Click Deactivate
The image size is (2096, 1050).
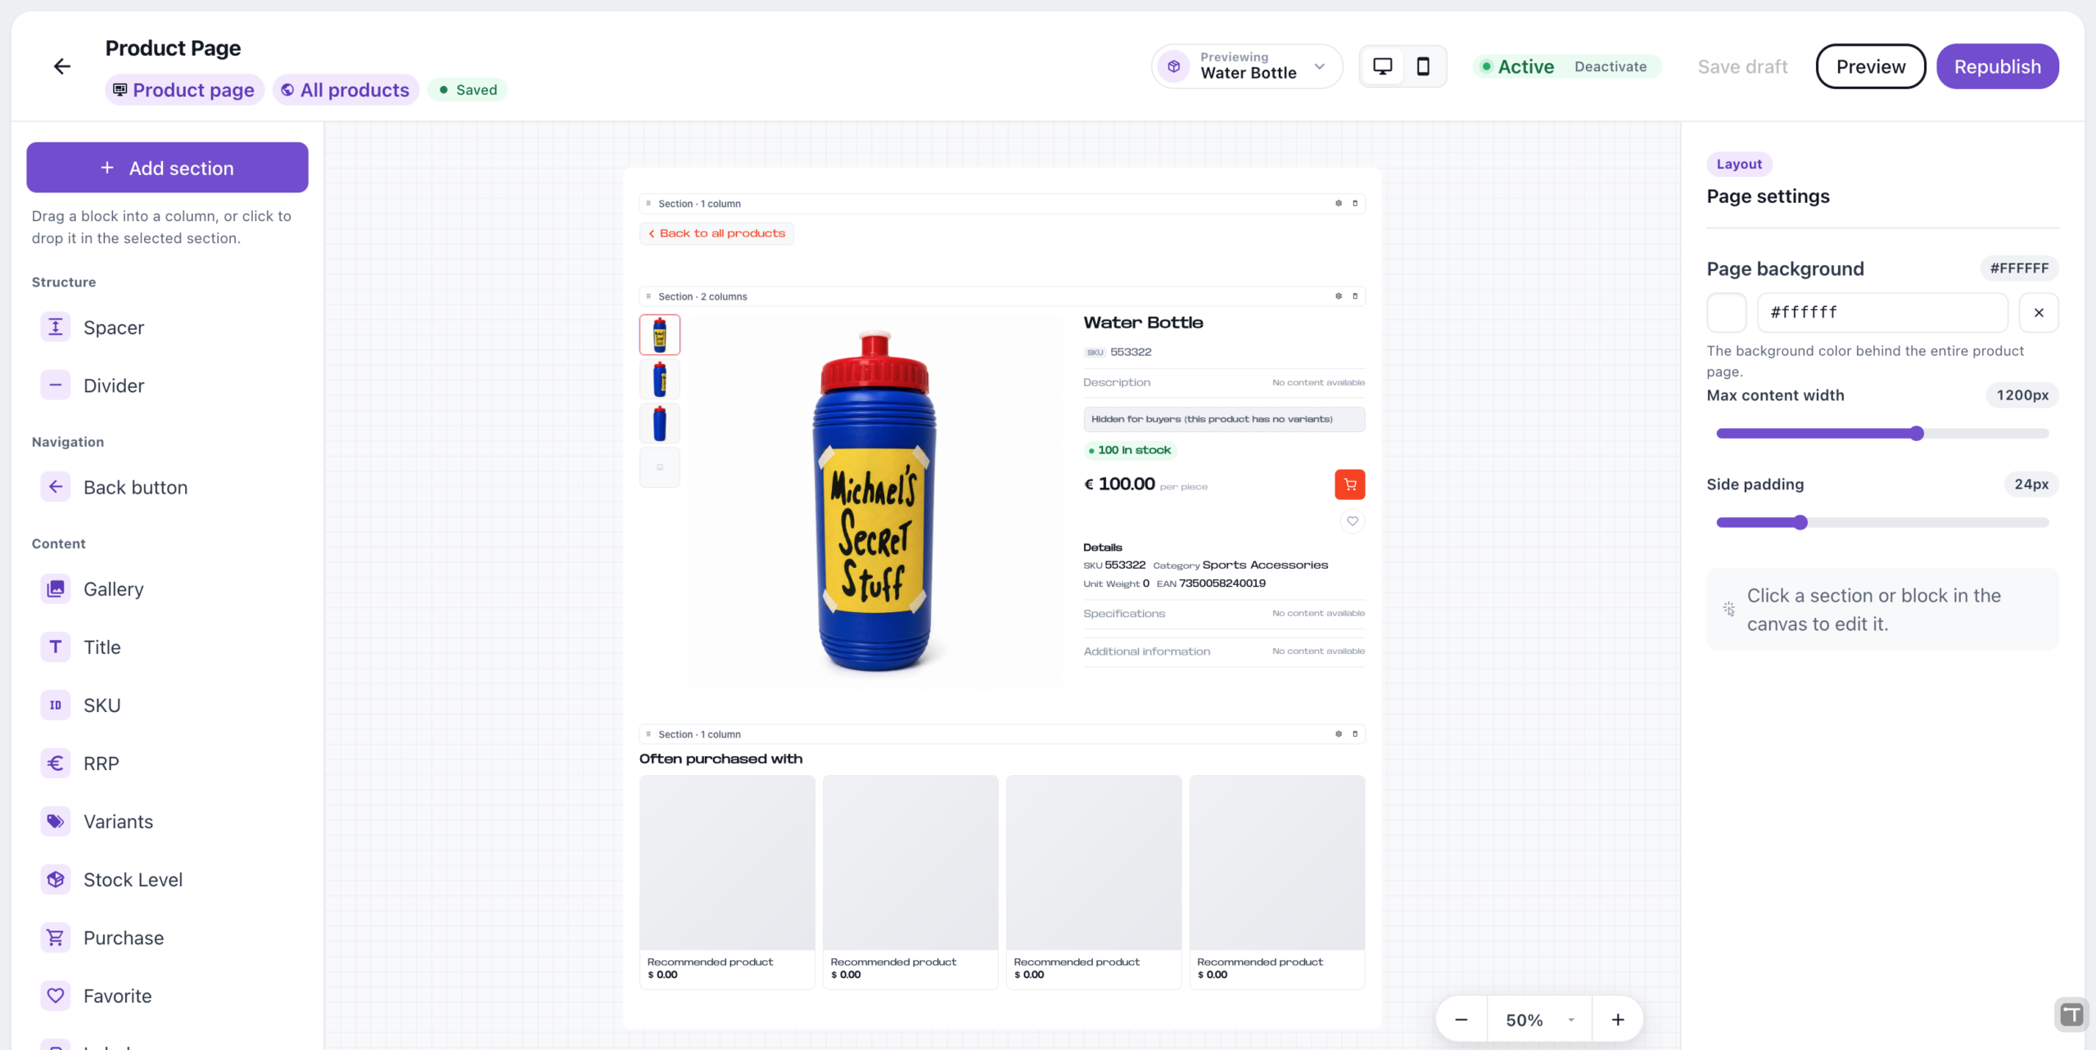coord(1610,66)
